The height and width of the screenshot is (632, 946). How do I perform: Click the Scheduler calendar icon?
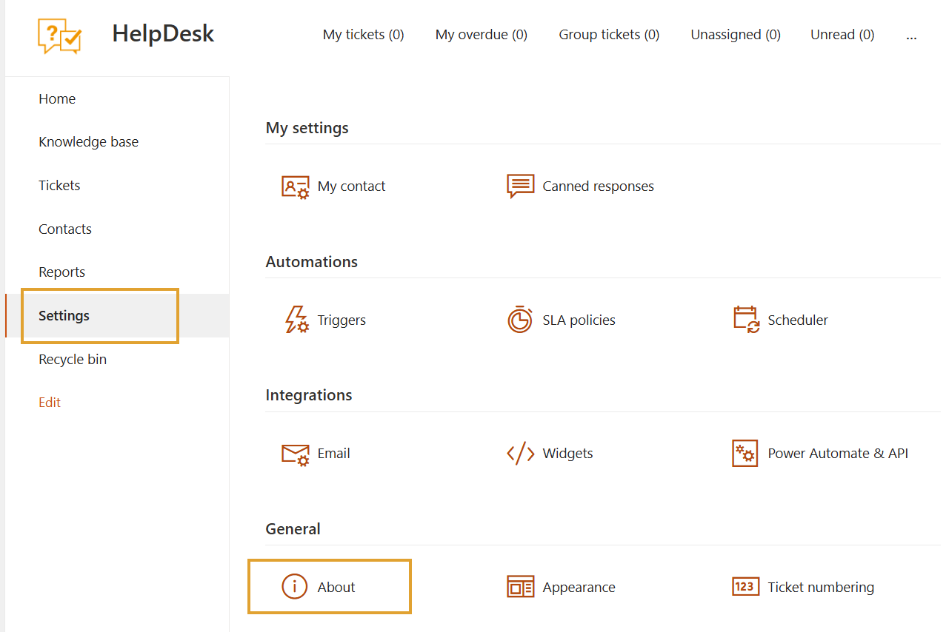point(746,320)
